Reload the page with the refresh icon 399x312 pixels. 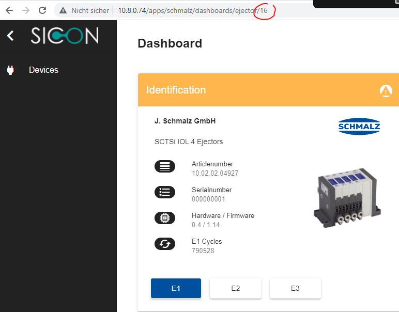(x=42, y=10)
